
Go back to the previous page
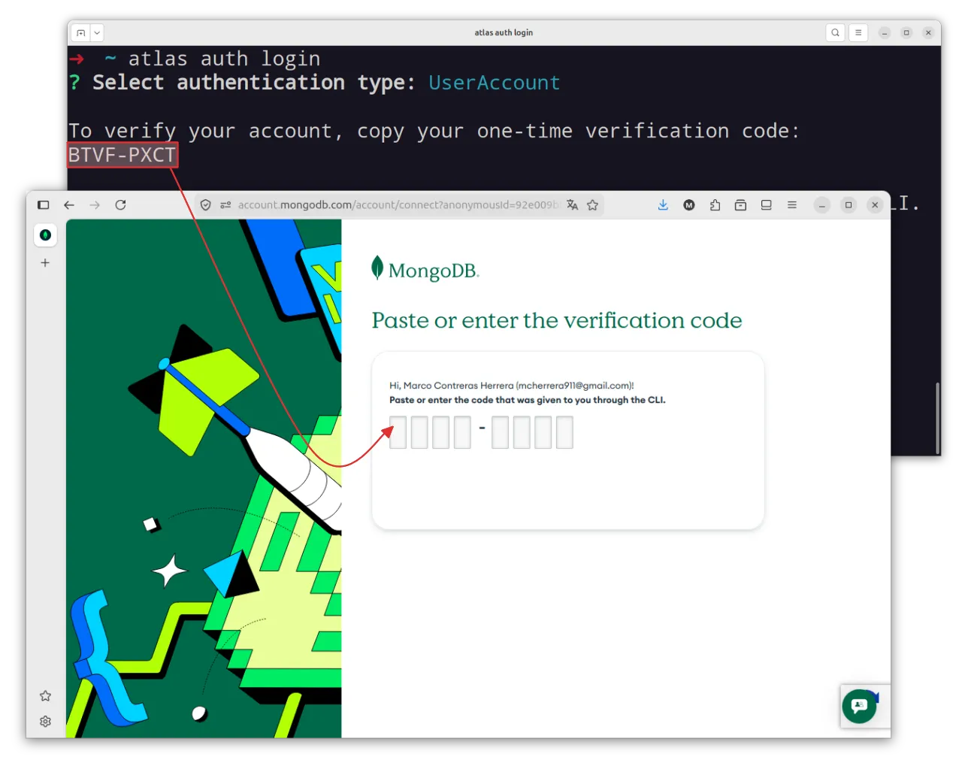(69, 205)
